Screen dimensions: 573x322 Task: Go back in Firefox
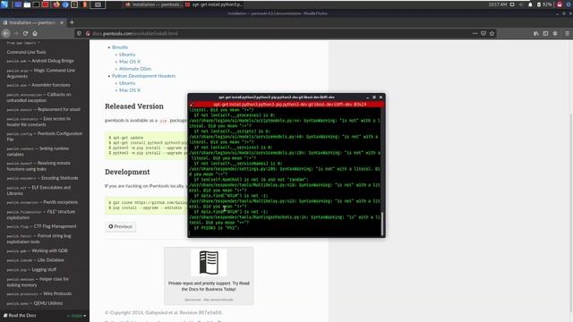click(x=6, y=33)
